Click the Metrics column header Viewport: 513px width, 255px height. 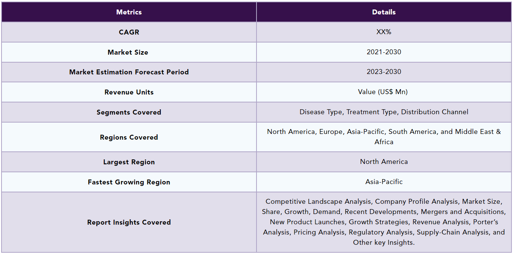[129, 12]
